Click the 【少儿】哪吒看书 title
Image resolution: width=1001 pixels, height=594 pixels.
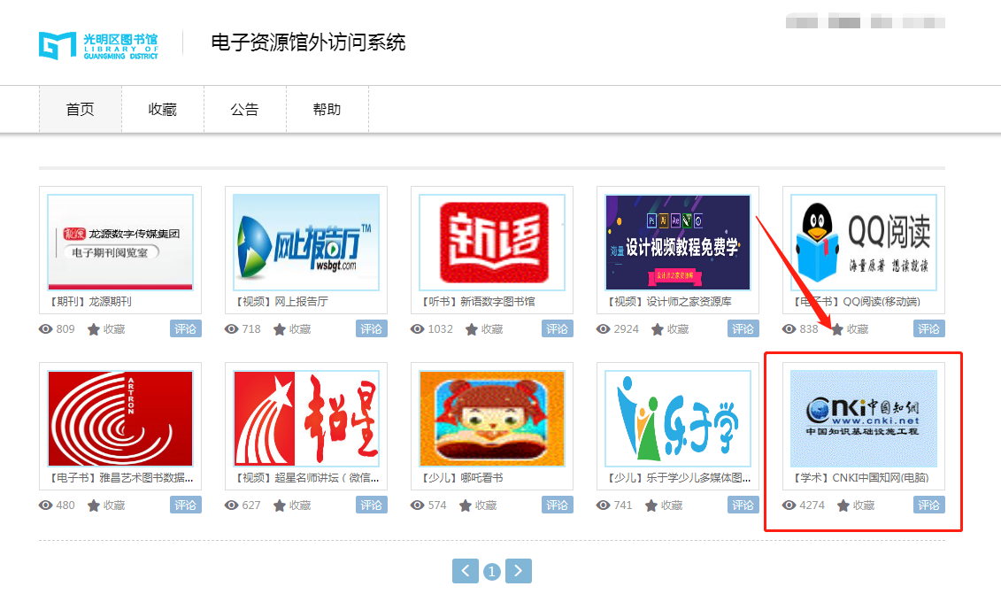(x=461, y=478)
